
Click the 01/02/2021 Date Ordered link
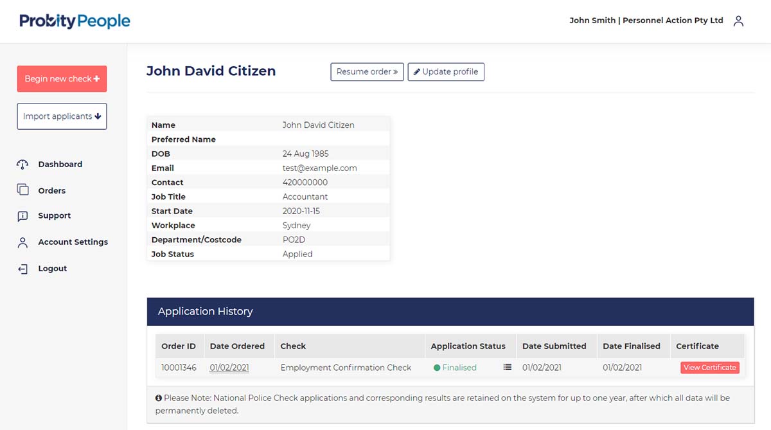(x=229, y=368)
